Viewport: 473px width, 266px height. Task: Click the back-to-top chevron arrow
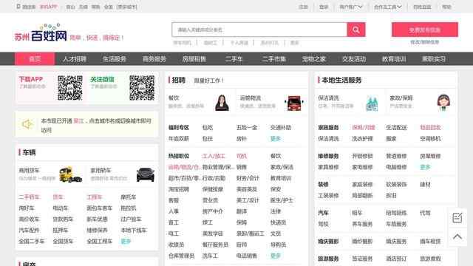pos(457,236)
